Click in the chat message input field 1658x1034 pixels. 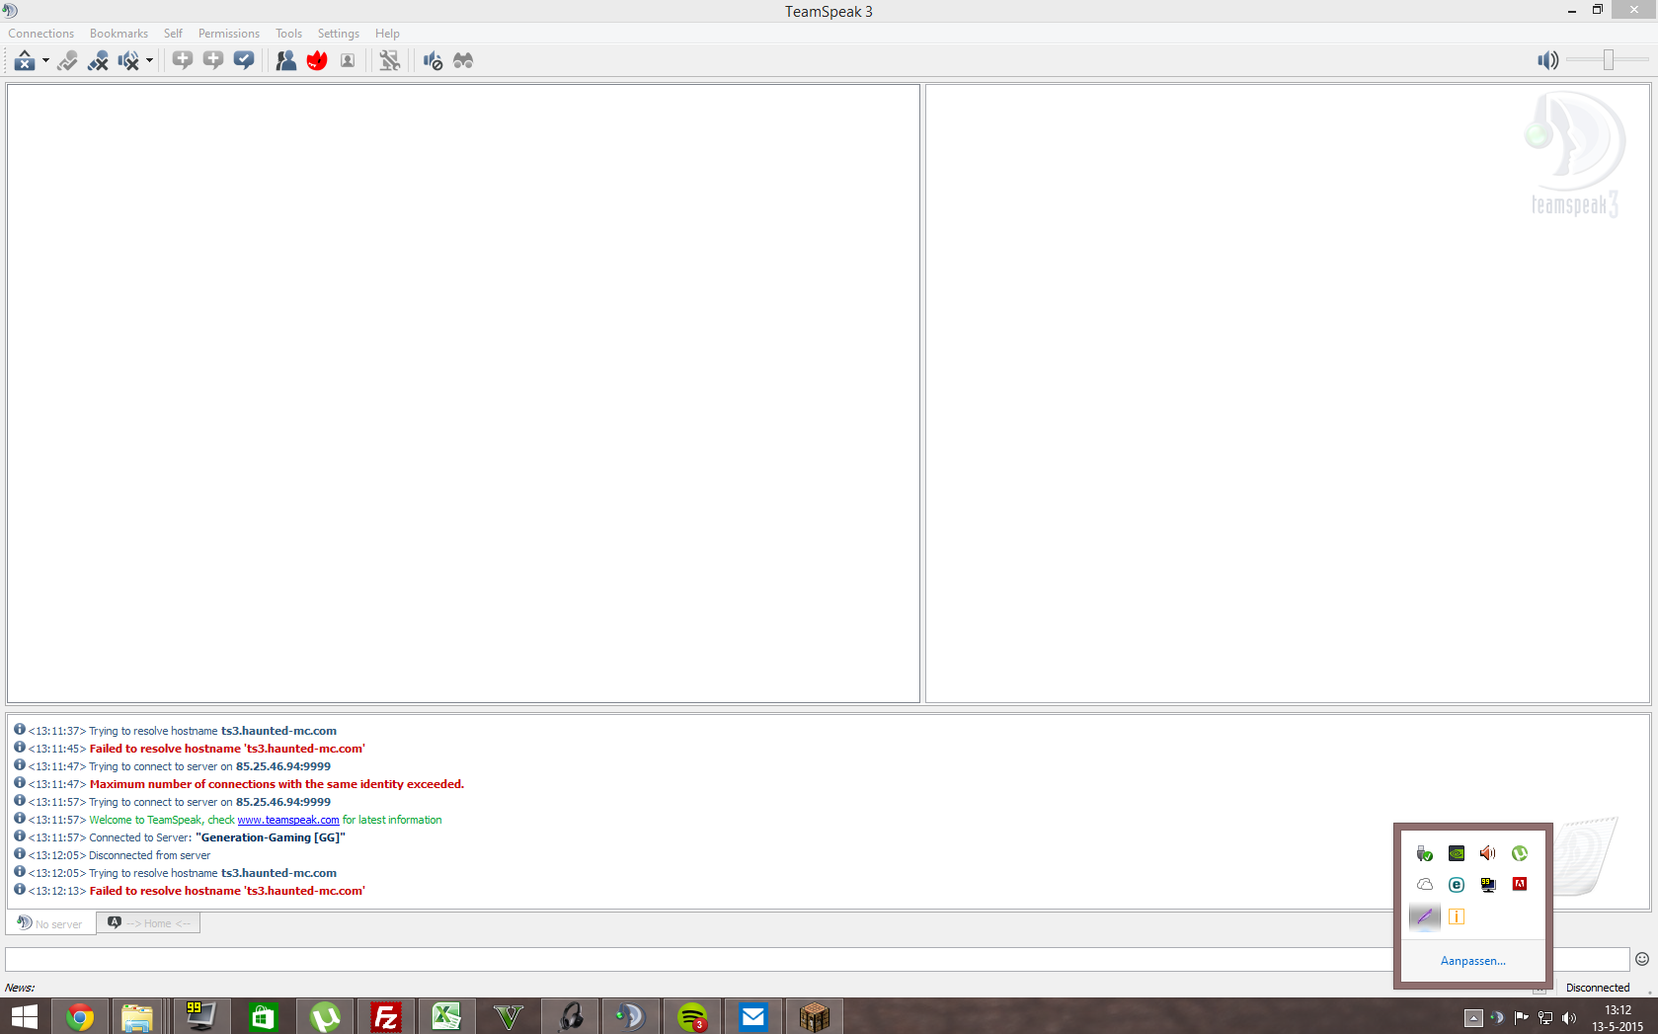tap(818, 960)
